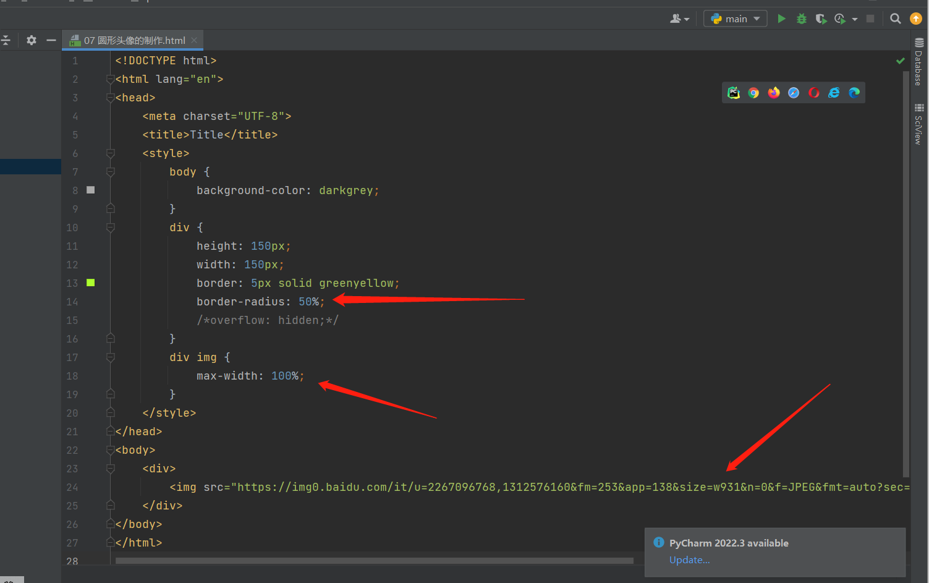Start debugging with the bug icon
The width and height of the screenshot is (929, 583).
(x=802, y=19)
